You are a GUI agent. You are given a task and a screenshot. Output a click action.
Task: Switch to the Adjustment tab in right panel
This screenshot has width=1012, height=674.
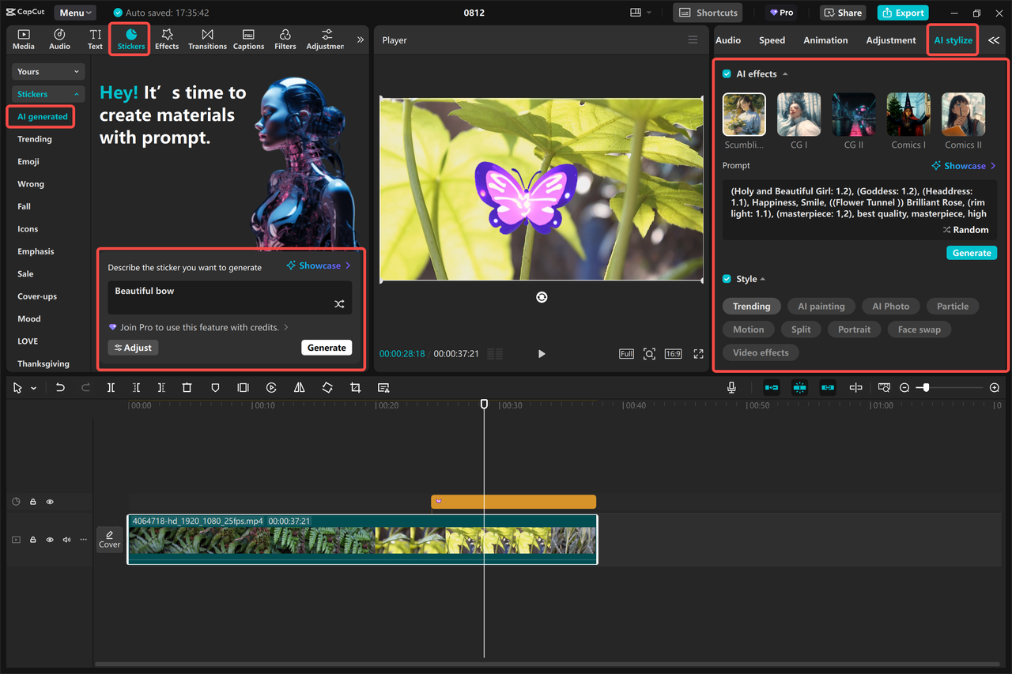click(x=890, y=40)
